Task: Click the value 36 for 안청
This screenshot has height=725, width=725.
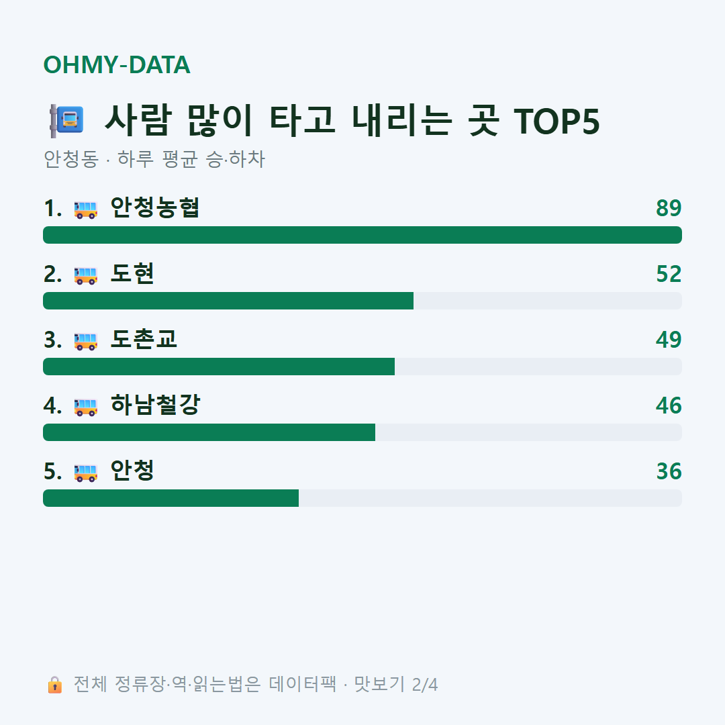Action: coord(669,472)
